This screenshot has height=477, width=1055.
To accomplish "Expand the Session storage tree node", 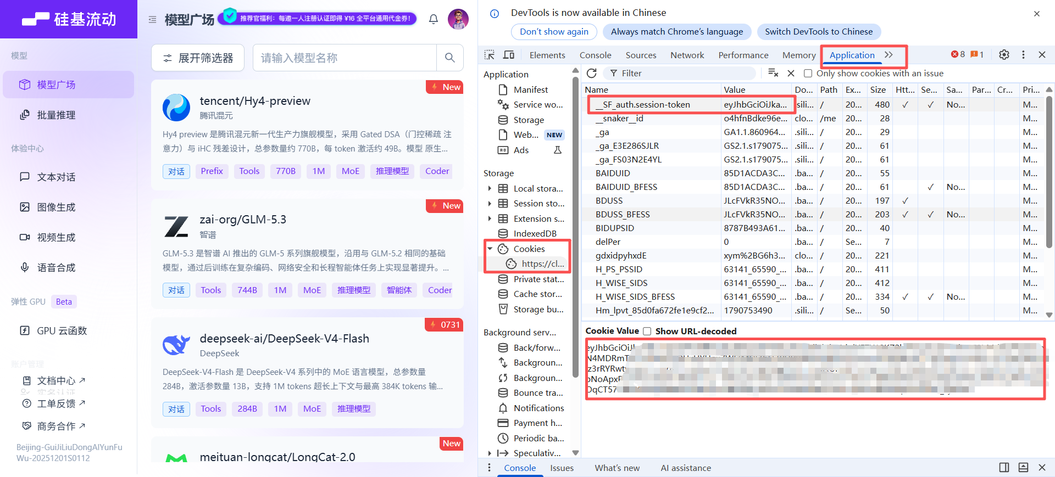I will tap(490, 203).
